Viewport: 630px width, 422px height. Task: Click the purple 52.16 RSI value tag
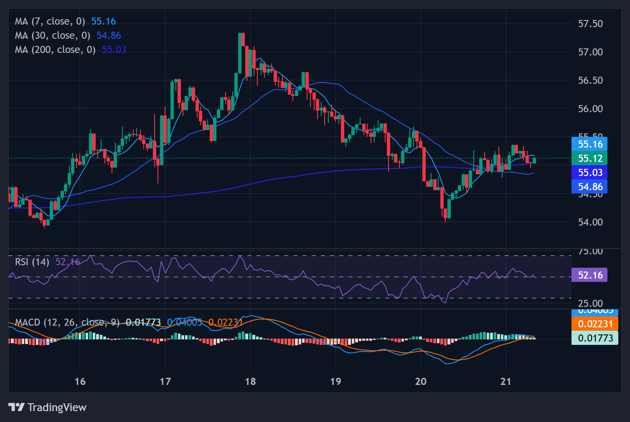pyautogui.click(x=589, y=275)
